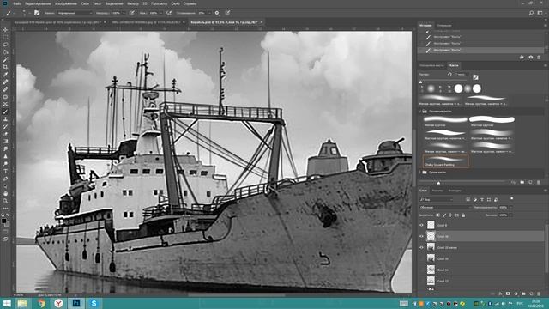Image resolution: width=549 pixels, height=309 pixels.
Task: Select the Rectangular Marquee tool
Action: click(5, 38)
